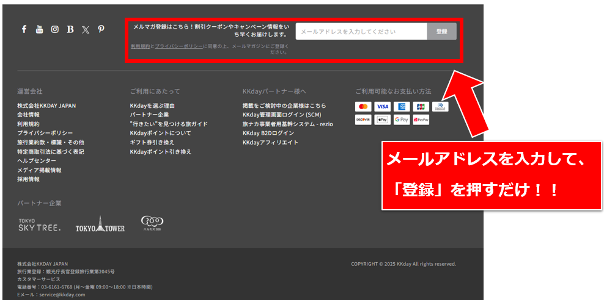Open パートナー企業 link under ご利用にあたって

pos(149,115)
